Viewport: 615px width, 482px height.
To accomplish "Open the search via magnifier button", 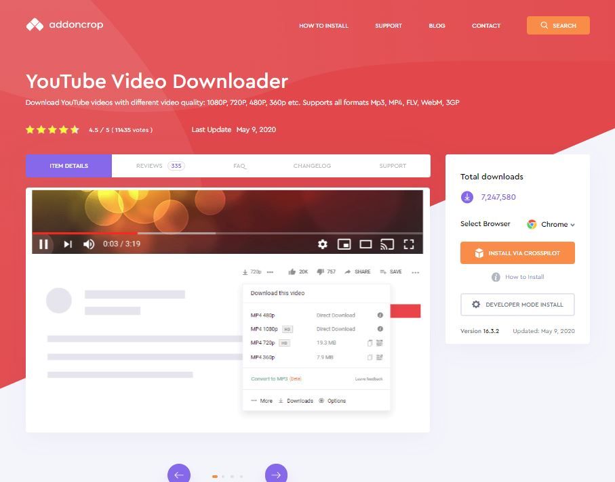I will click(558, 26).
